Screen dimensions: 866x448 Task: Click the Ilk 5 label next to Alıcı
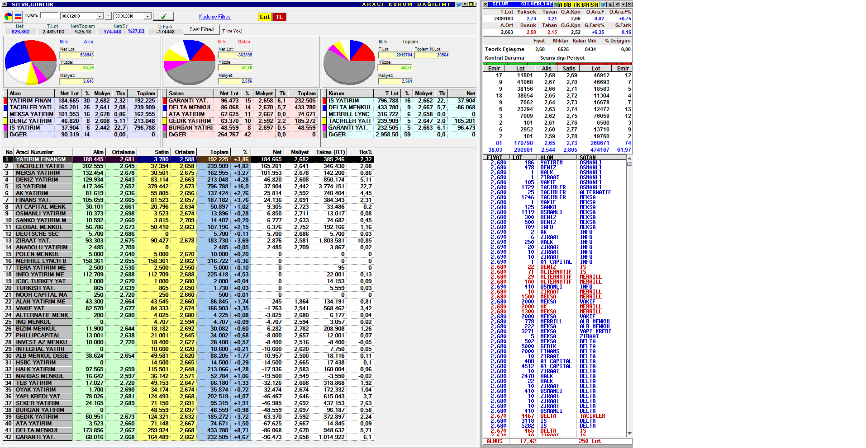64,42
